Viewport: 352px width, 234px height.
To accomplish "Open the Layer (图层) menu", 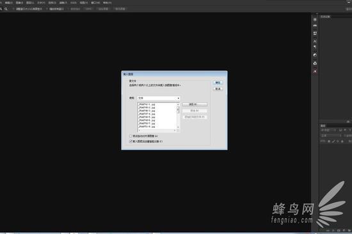I will pos(30,3).
